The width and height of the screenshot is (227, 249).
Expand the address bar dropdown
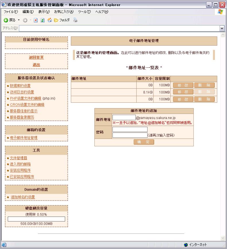pyautogui.click(x=222, y=28)
